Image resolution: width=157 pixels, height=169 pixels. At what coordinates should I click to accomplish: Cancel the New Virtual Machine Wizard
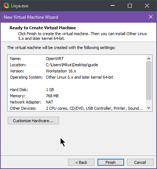[x=140, y=162]
